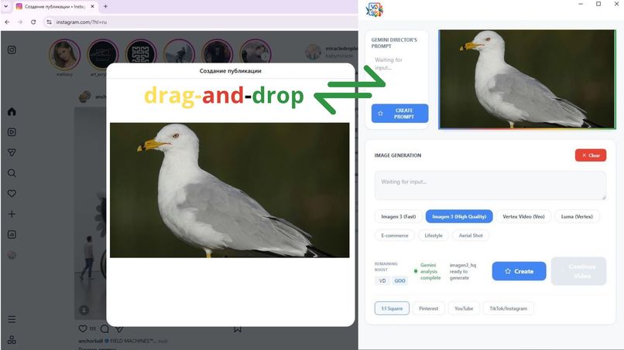This screenshot has height=350, width=624.
Task: Select Imagen 3 (High Quality) model
Action: click(459, 216)
